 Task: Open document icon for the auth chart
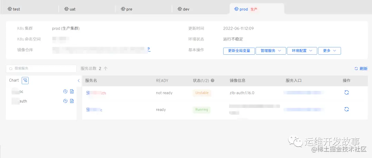click(72, 101)
